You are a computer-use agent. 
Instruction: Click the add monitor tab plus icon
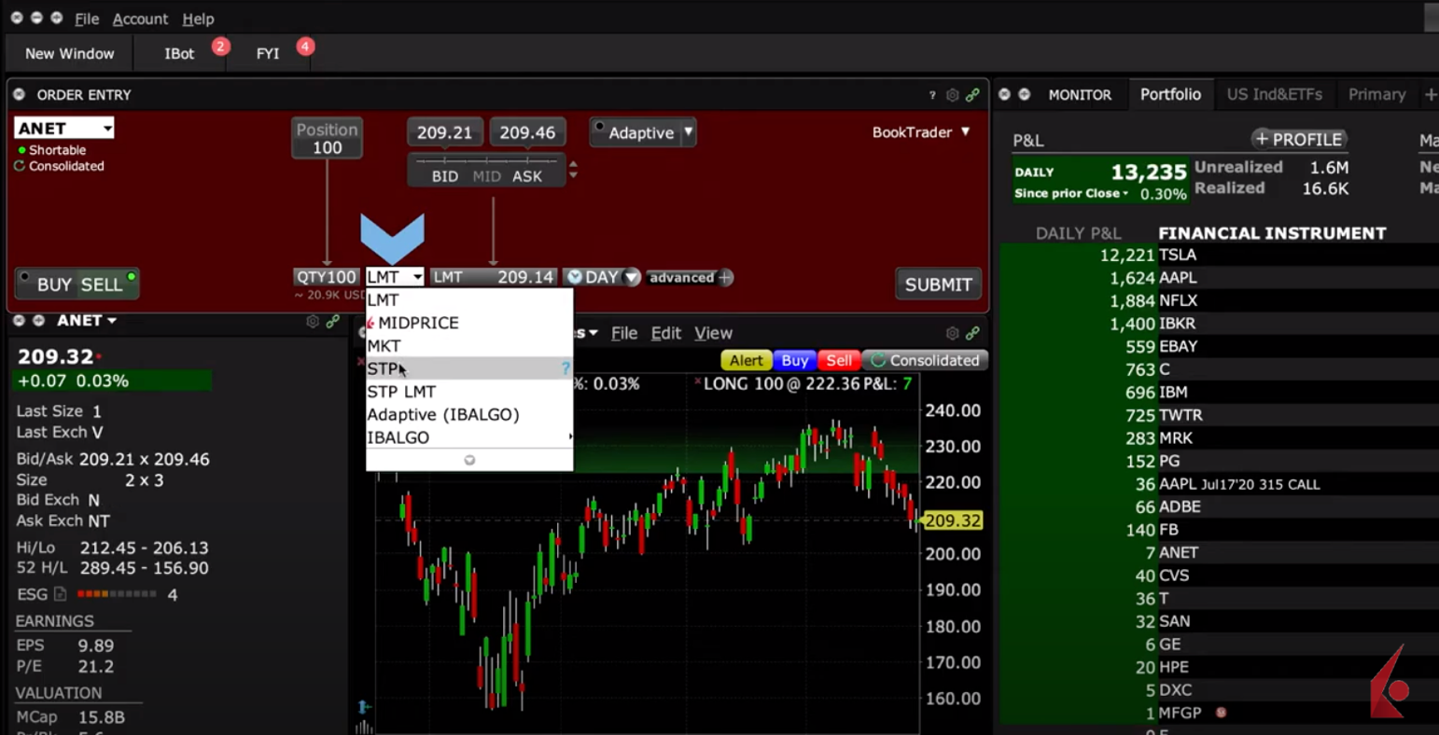point(1429,94)
